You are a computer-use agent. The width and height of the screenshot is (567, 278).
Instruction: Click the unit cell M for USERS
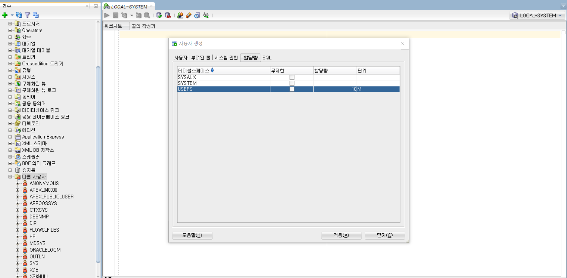378,89
